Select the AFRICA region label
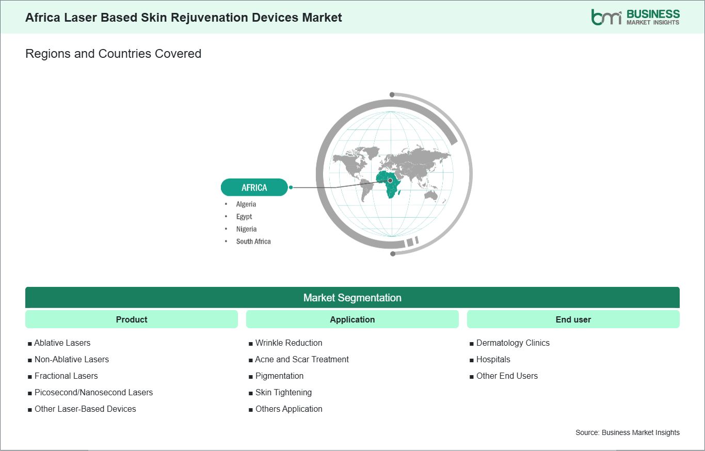705x451 pixels. click(254, 187)
